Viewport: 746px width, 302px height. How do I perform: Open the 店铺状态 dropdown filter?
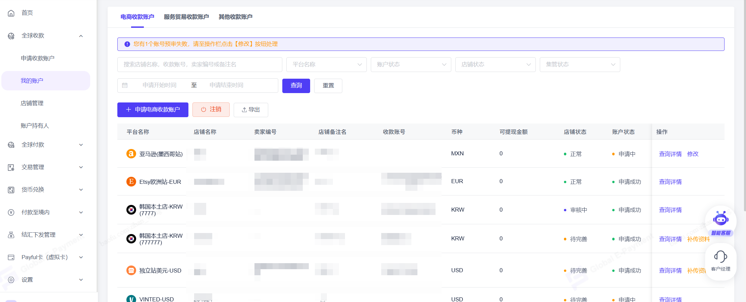[495, 65]
